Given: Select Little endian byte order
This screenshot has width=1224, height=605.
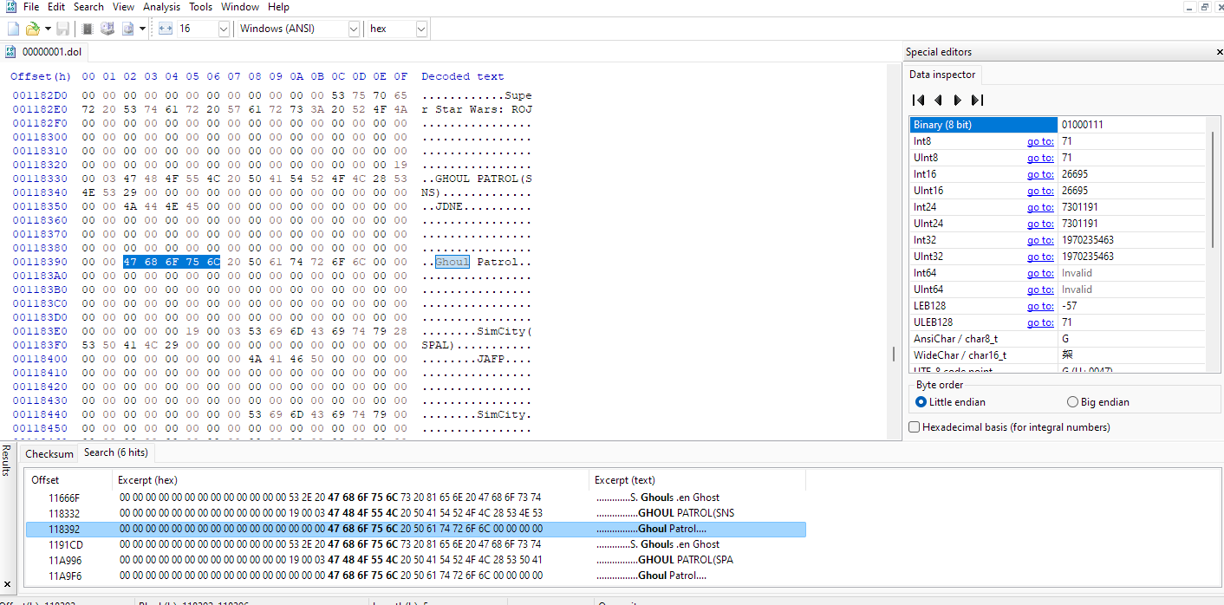Looking at the screenshot, I should click(950, 402).
